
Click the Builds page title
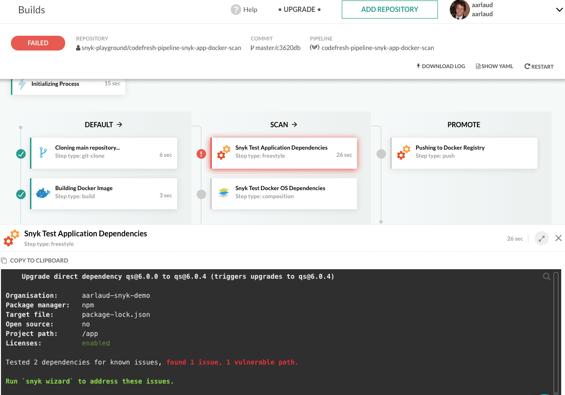tap(32, 10)
